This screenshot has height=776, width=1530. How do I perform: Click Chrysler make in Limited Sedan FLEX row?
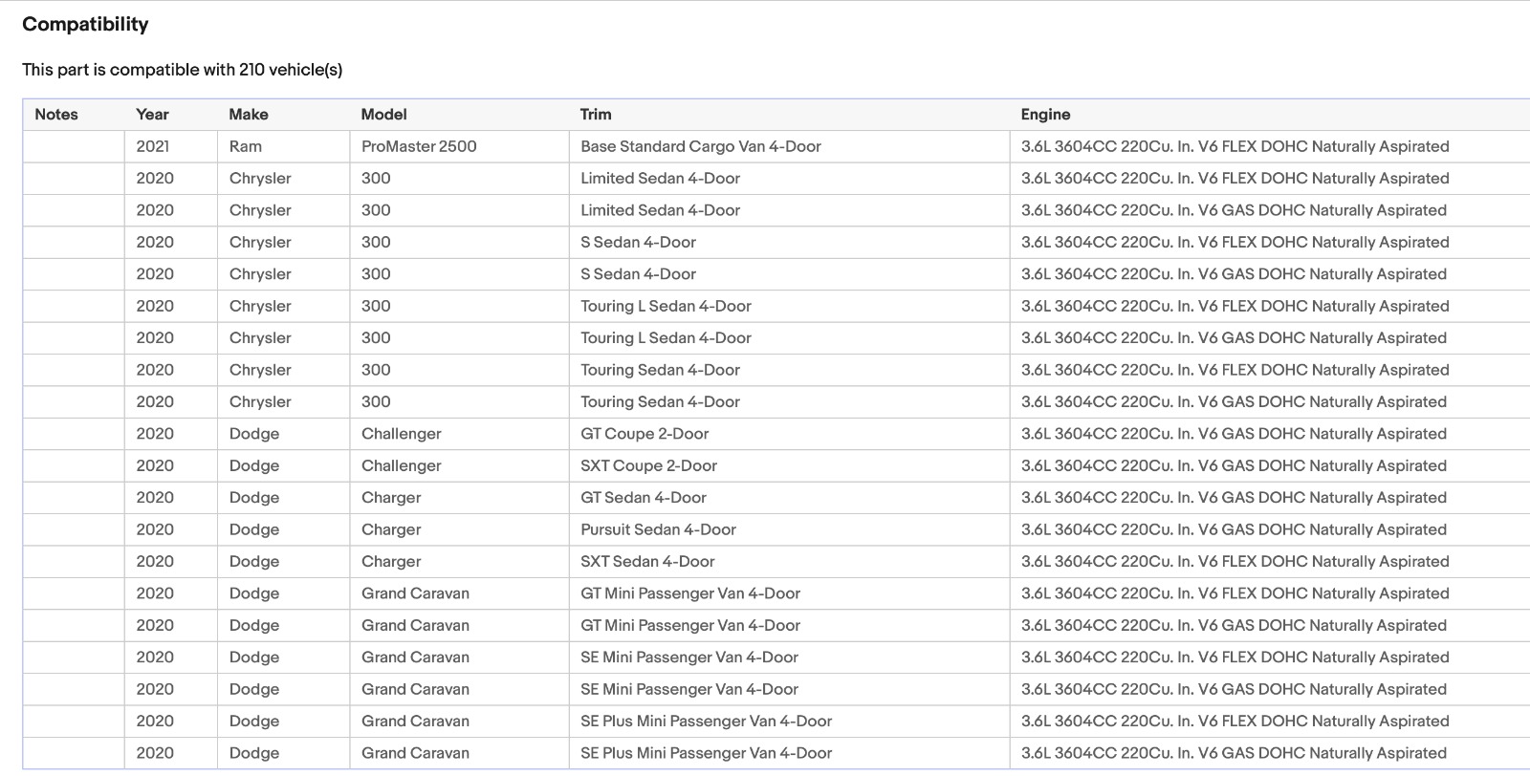(x=260, y=179)
